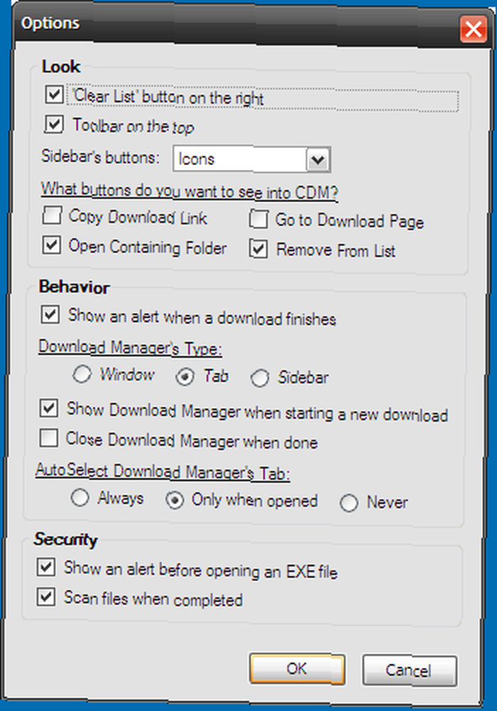The width and height of the screenshot is (497, 711).
Task: Toggle alert before opening an EXE file
Action: [46, 567]
